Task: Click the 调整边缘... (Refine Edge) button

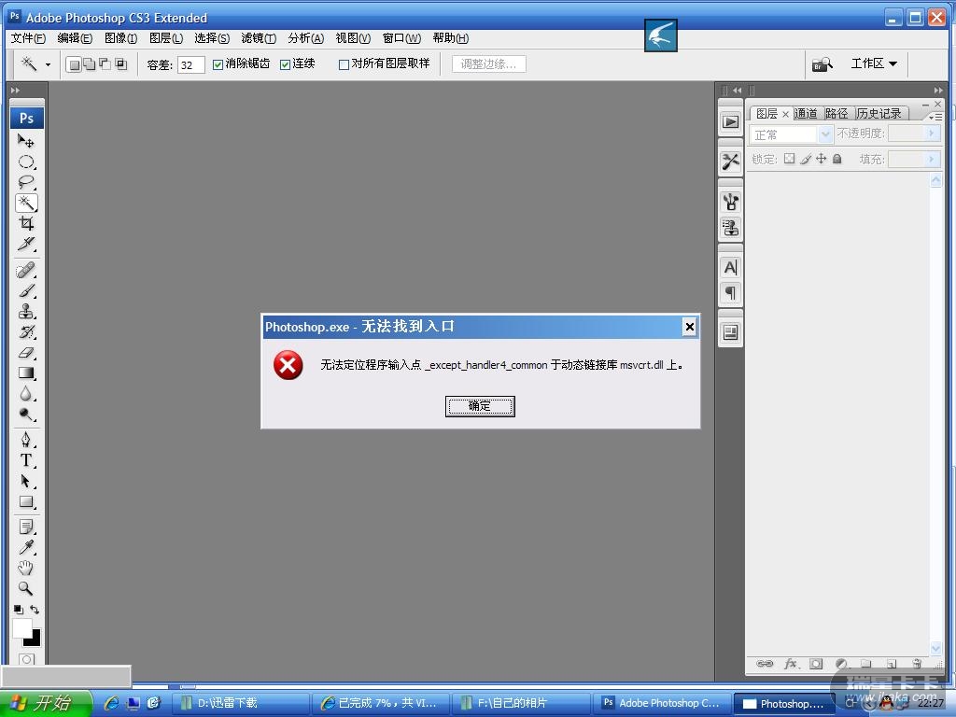Action: [x=489, y=64]
